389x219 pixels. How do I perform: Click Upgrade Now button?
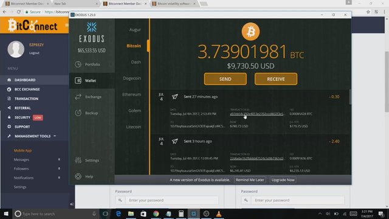click(283, 180)
